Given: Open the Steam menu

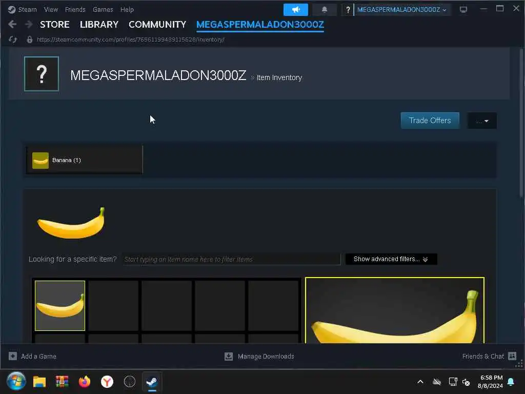Looking at the screenshot, I should [27, 9].
